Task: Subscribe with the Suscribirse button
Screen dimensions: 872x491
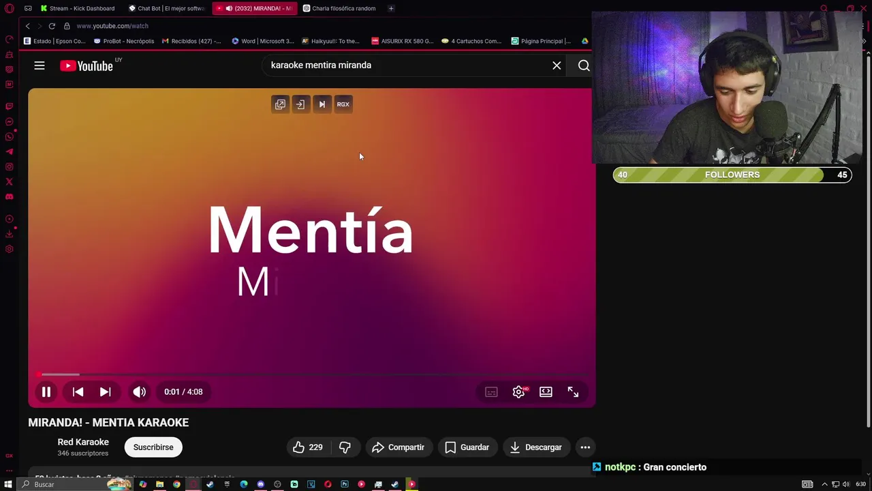Action: [x=153, y=447]
